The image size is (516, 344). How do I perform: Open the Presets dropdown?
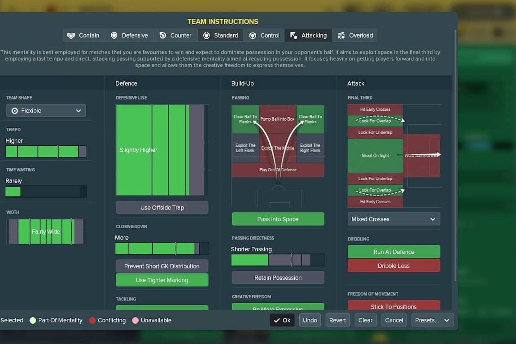coord(433,320)
